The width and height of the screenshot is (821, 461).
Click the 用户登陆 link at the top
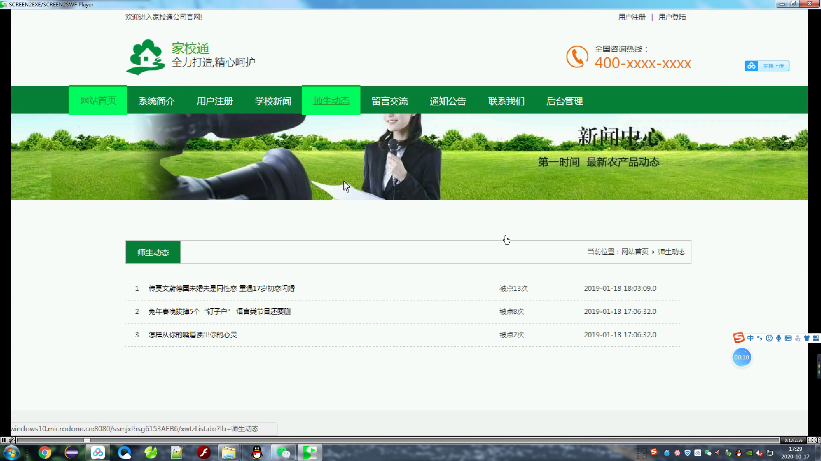click(672, 17)
